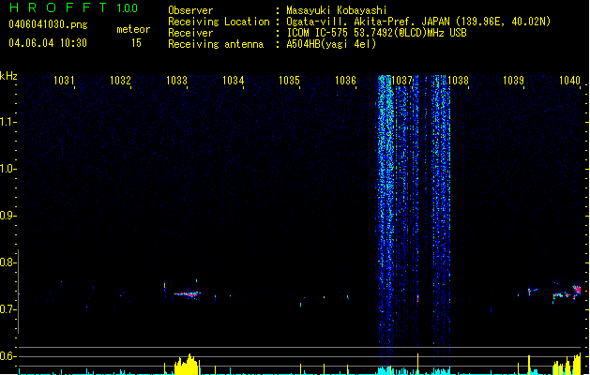
Task: Click the 1031 time axis marker
Action: click(64, 80)
